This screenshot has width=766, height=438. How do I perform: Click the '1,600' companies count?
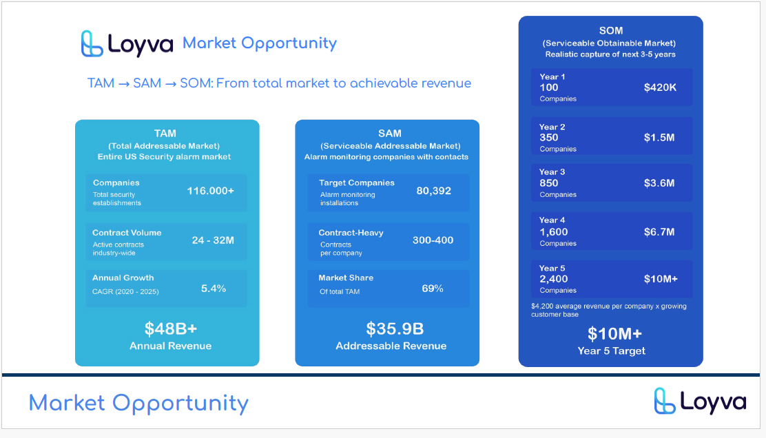pos(554,232)
